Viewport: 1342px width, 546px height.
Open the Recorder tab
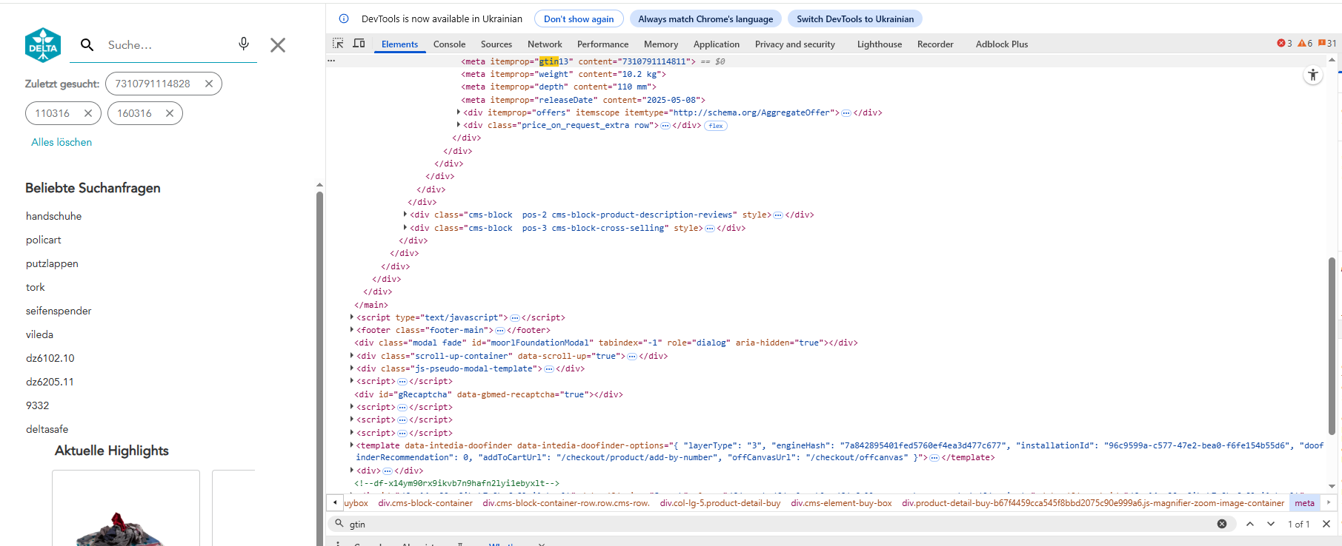coord(935,44)
